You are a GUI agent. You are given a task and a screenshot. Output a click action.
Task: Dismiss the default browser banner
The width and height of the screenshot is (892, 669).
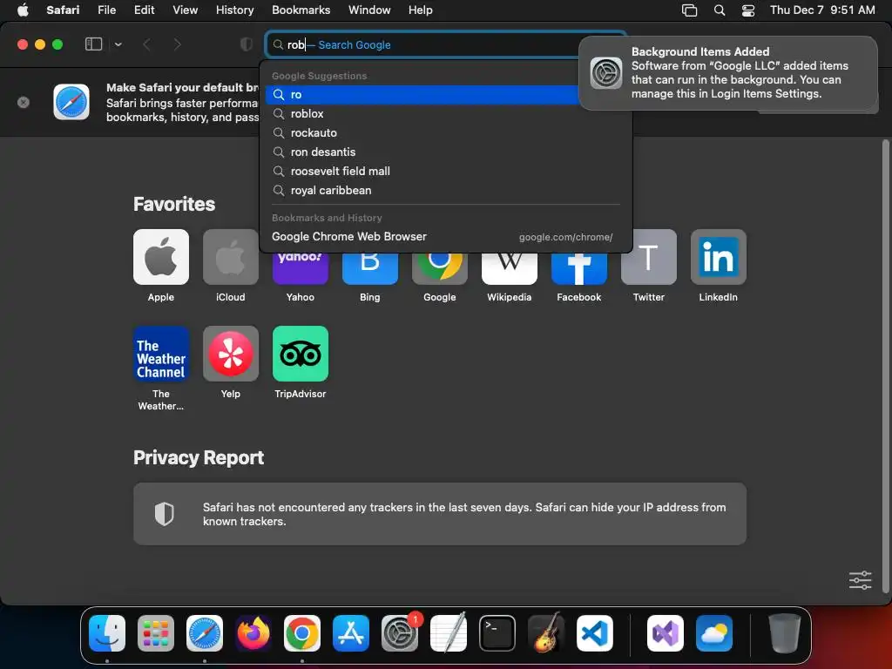point(24,103)
